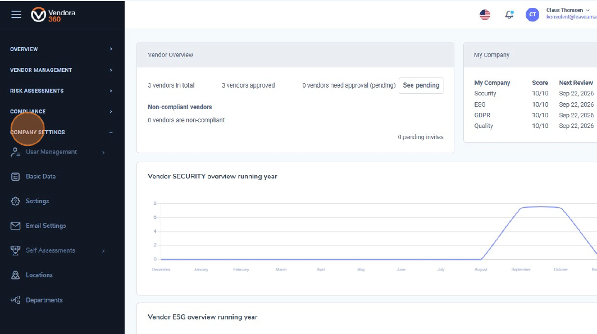Click the CT user avatar
This screenshot has width=597, height=334.
[x=532, y=14]
